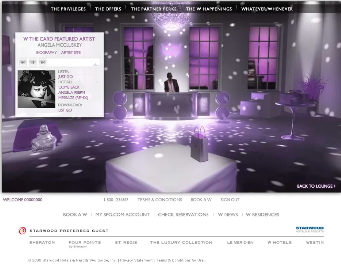The height and width of the screenshot is (269, 341).
Task: Sign out of the account
Action: [x=230, y=200]
